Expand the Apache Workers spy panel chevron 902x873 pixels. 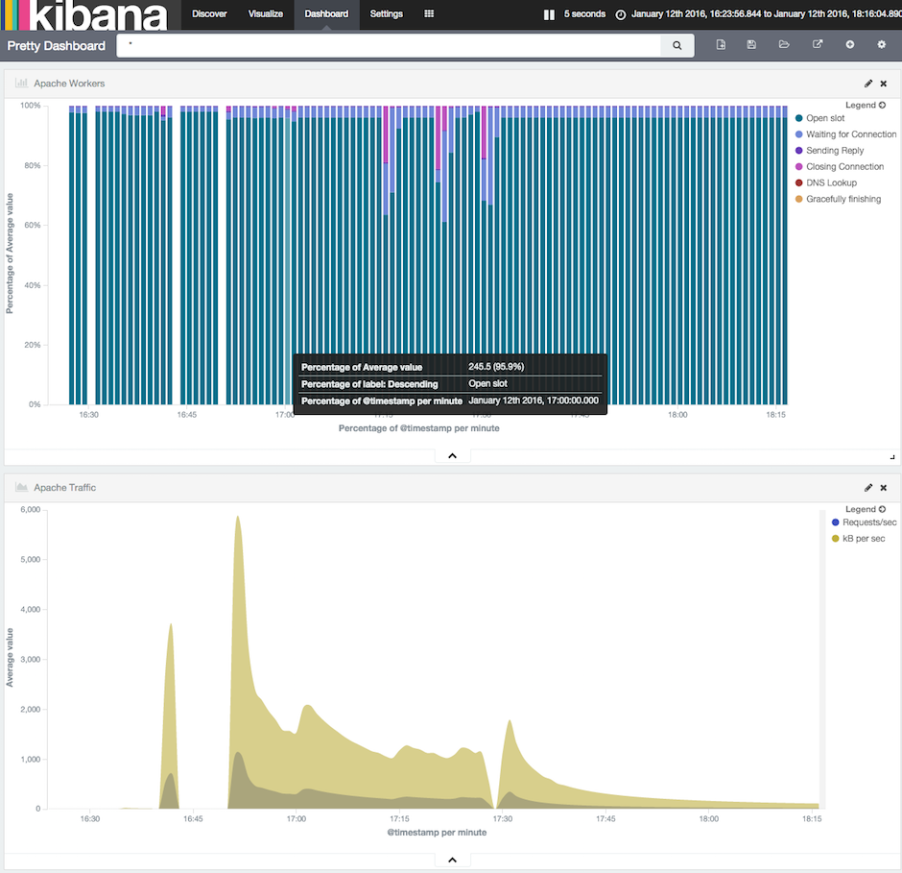tap(452, 456)
